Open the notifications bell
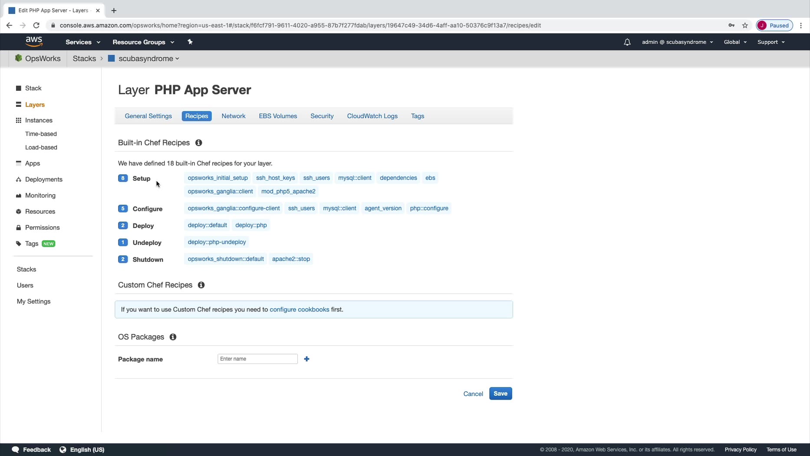Image resolution: width=810 pixels, height=456 pixels. click(627, 42)
